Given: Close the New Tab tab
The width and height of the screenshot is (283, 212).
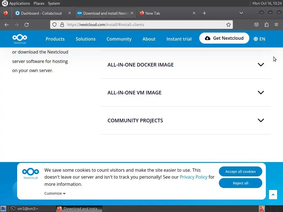Looking at the screenshot, I should tap(194, 13).
